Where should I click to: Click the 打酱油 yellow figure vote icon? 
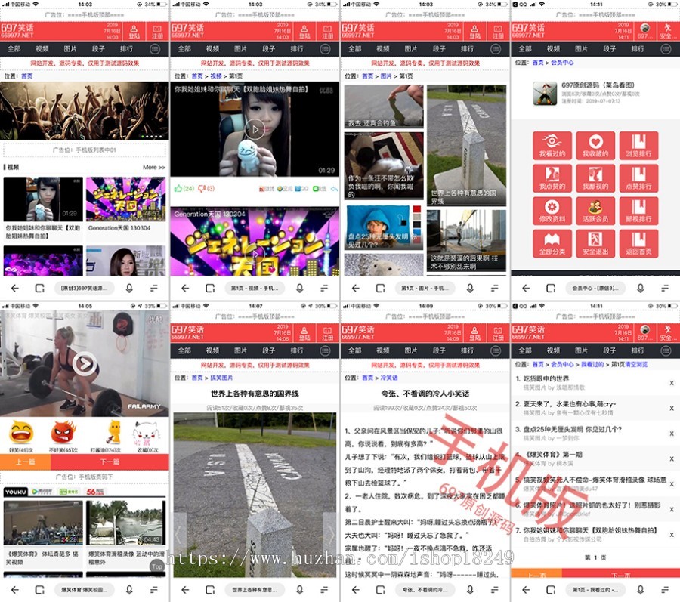pos(113,432)
